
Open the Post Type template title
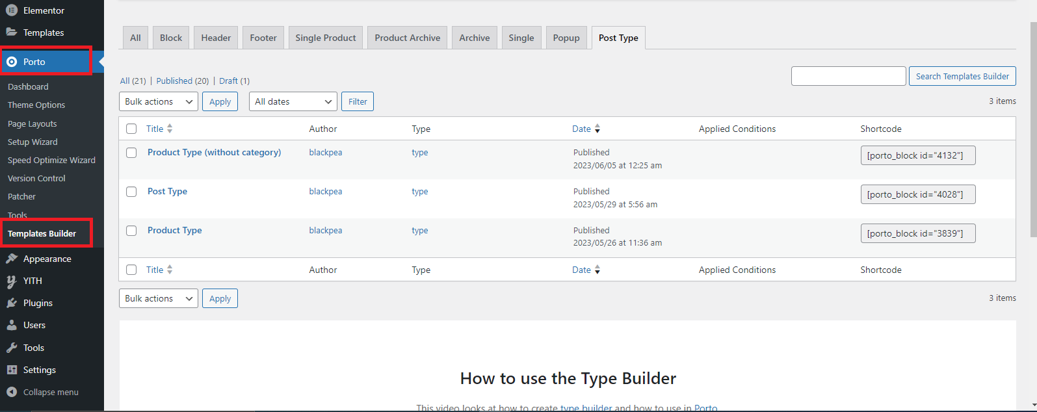167,191
